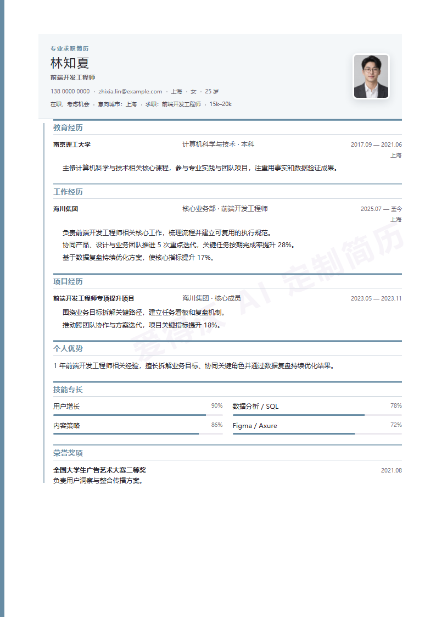
Task: Click the 内容策略 86% progress bar
Action: point(138,434)
